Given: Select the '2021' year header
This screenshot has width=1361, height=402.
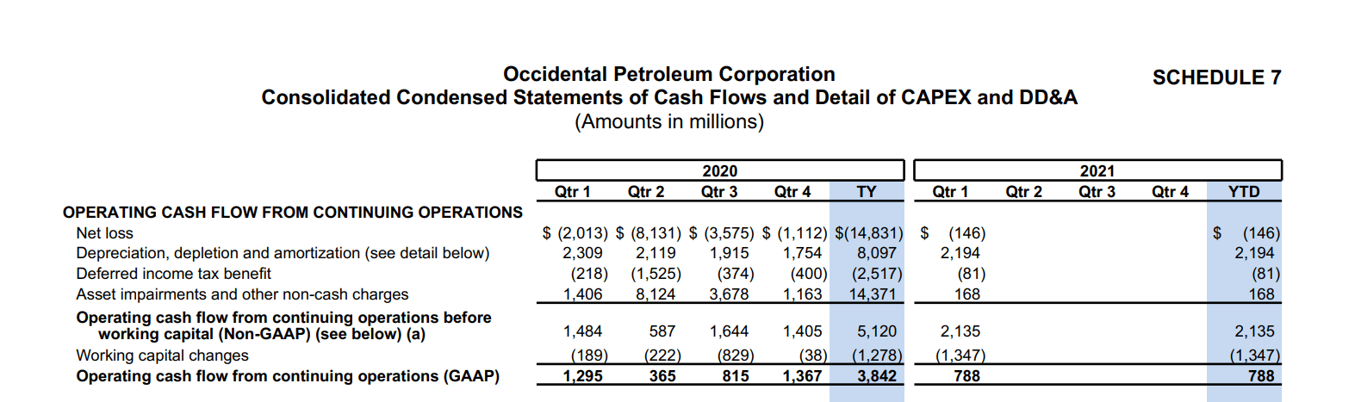Looking at the screenshot, I should [1097, 171].
